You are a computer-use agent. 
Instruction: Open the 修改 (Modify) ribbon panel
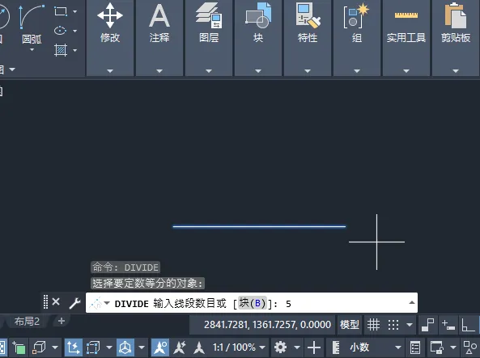click(x=110, y=38)
